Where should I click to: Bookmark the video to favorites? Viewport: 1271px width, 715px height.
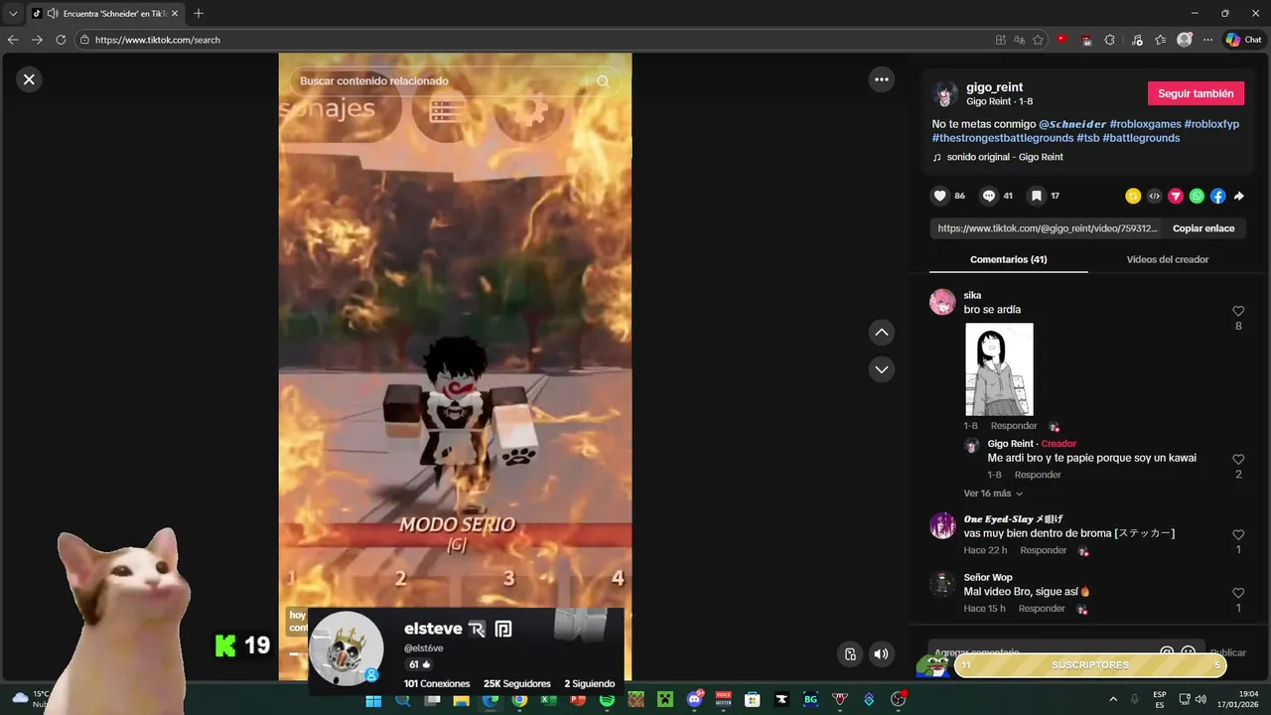[1037, 196]
